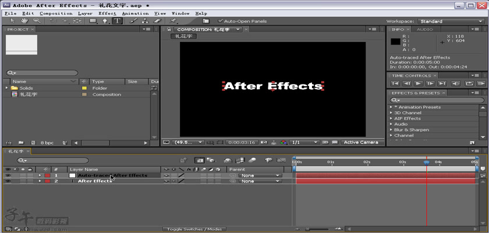Click the new composition icon in Project
The height and width of the screenshot is (233, 489).
pyautogui.click(x=33, y=143)
